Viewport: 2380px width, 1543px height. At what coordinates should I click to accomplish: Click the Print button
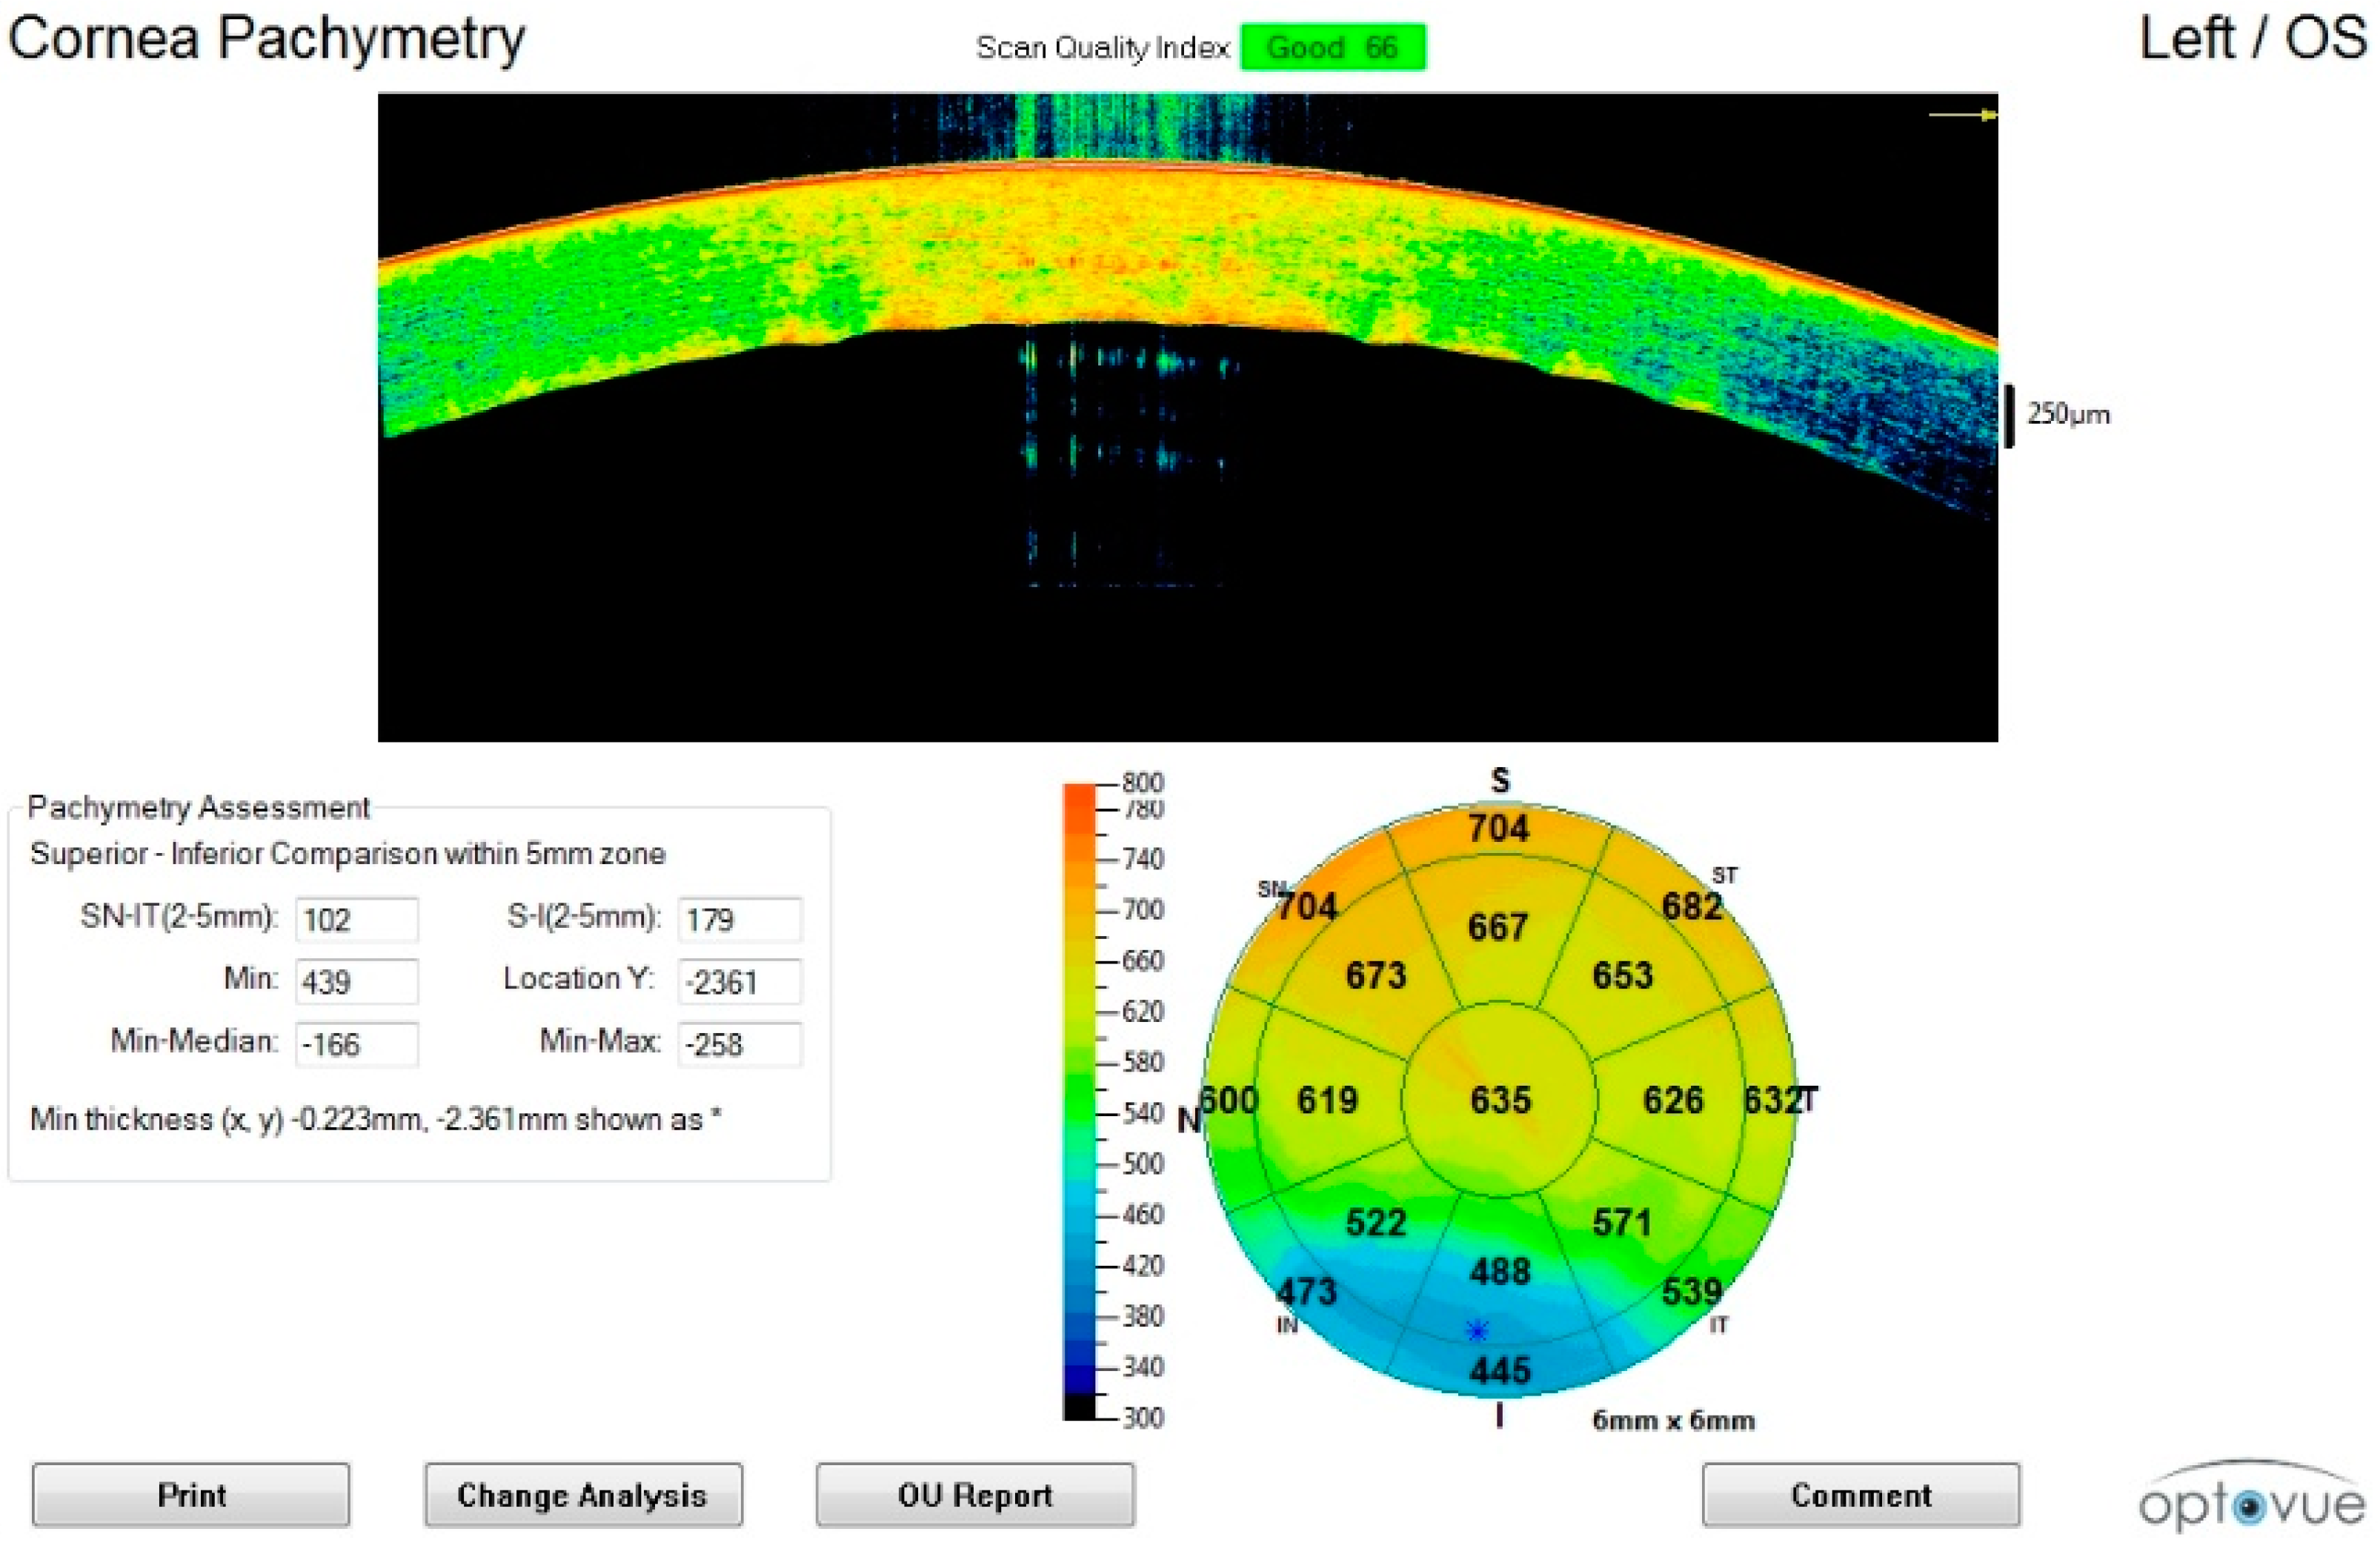(x=190, y=1495)
